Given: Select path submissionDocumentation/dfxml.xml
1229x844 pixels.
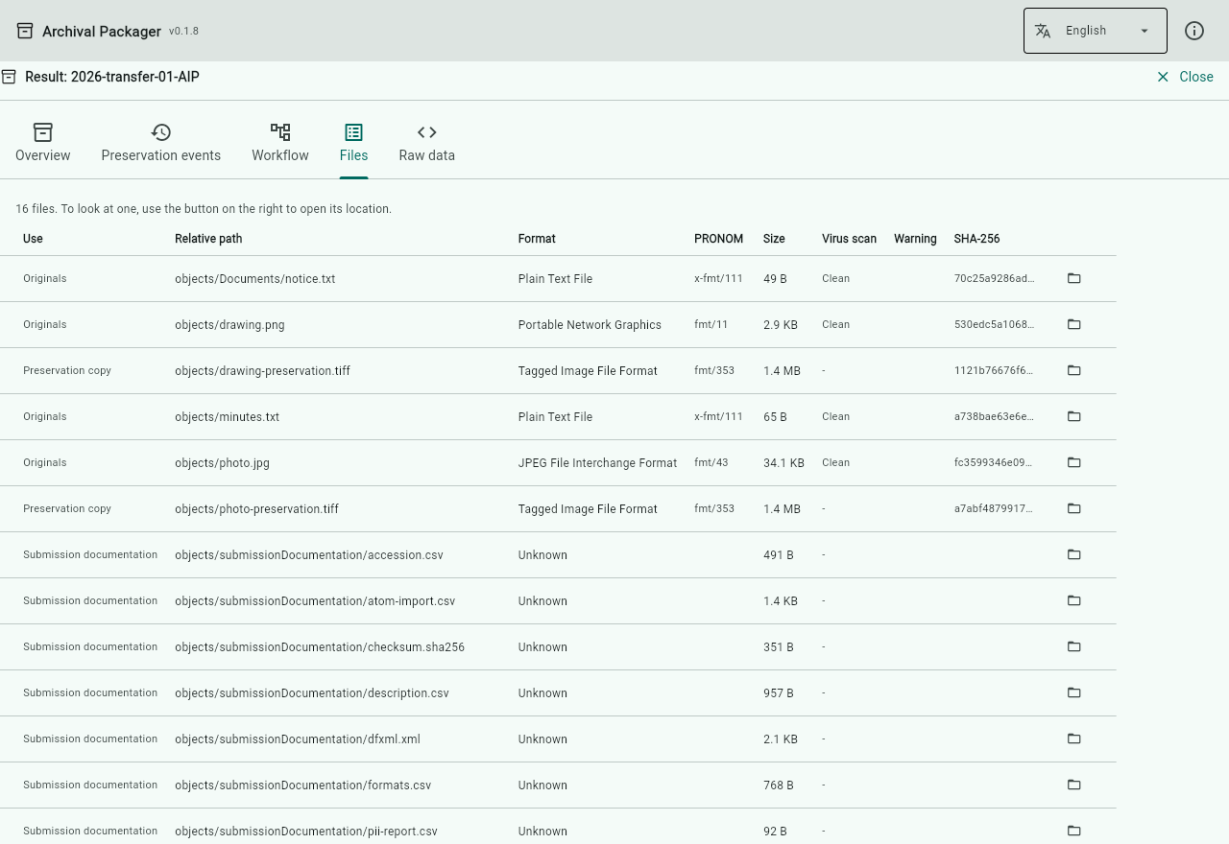Looking at the screenshot, I should [x=298, y=739].
